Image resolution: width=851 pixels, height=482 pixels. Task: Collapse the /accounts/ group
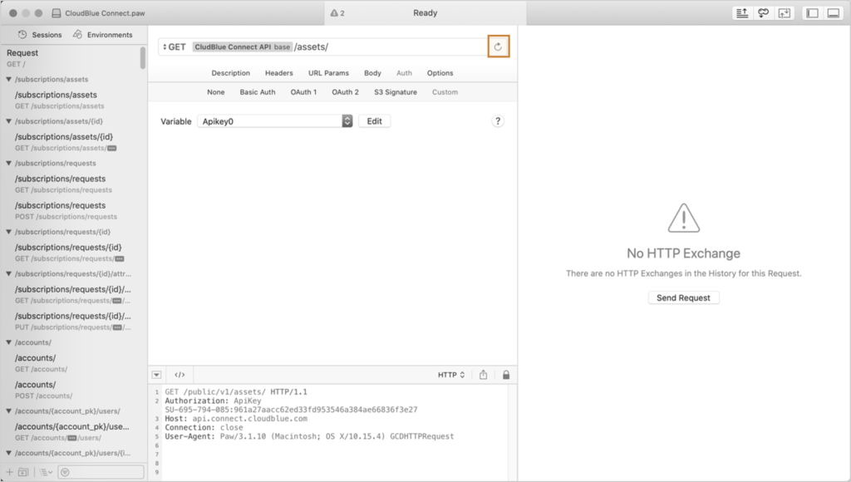tap(8, 342)
